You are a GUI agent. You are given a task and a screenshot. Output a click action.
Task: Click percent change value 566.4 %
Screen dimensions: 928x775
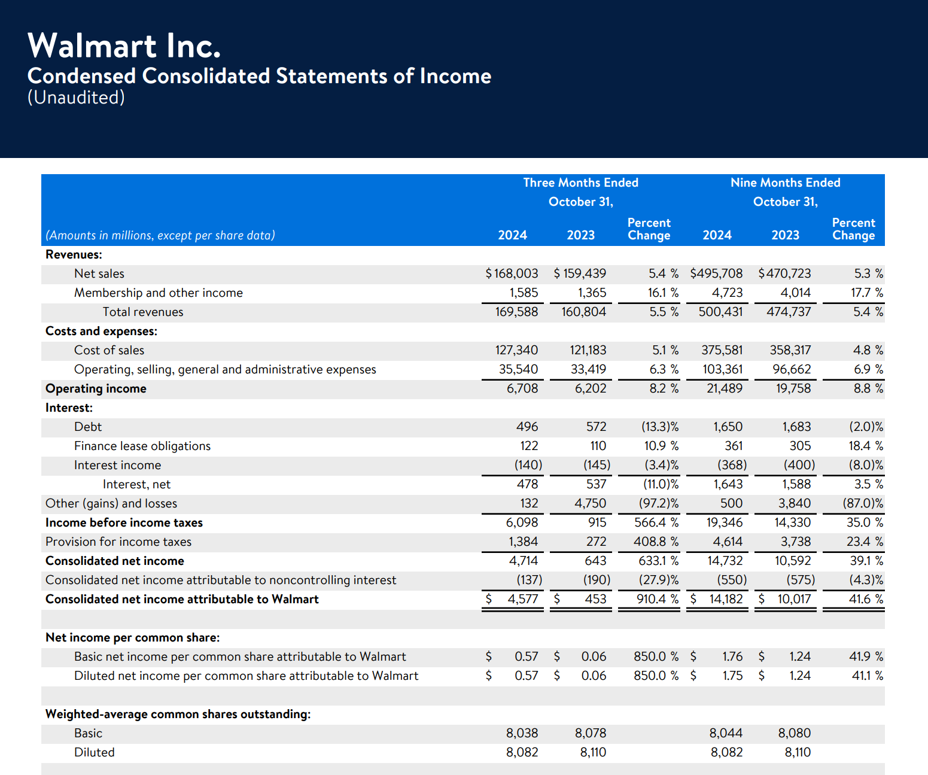pos(656,522)
